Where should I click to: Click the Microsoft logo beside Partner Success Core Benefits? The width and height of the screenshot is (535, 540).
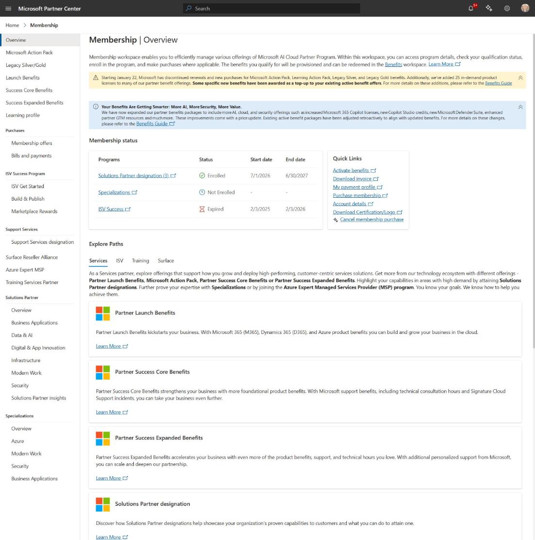coord(103,372)
